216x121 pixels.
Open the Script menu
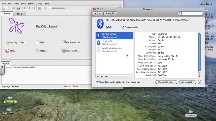point(31,4)
